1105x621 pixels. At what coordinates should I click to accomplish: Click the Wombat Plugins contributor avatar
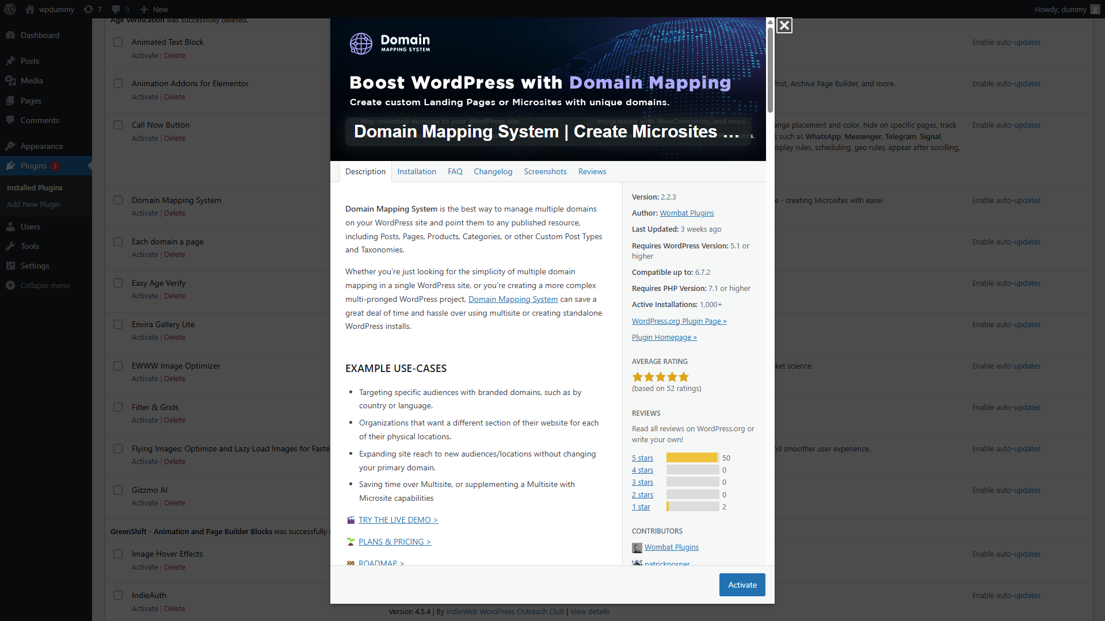click(637, 547)
